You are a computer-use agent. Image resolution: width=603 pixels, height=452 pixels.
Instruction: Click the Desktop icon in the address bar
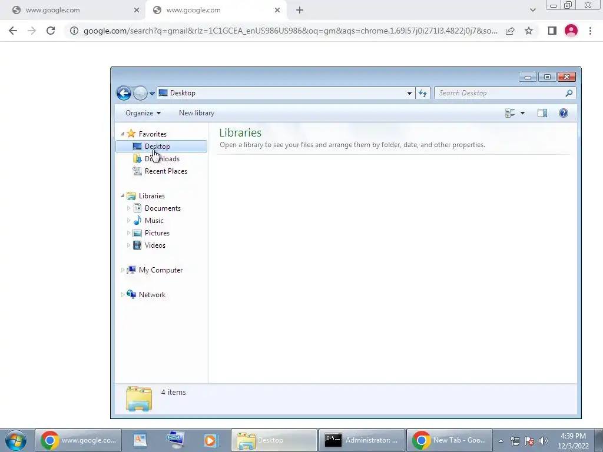click(163, 93)
